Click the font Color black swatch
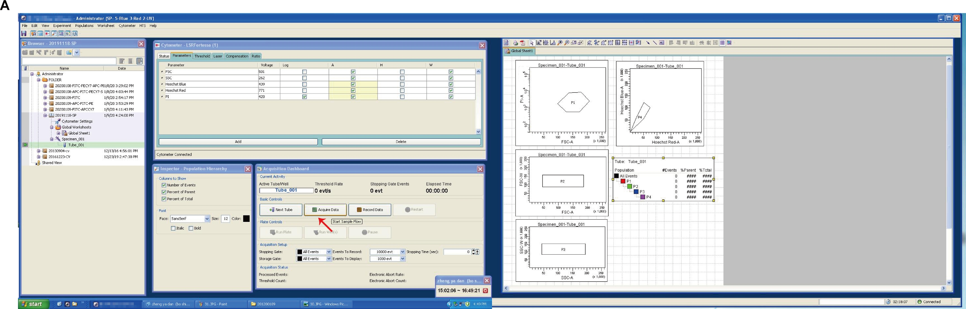This screenshot has width=966, height=309. tap(246, 219)
